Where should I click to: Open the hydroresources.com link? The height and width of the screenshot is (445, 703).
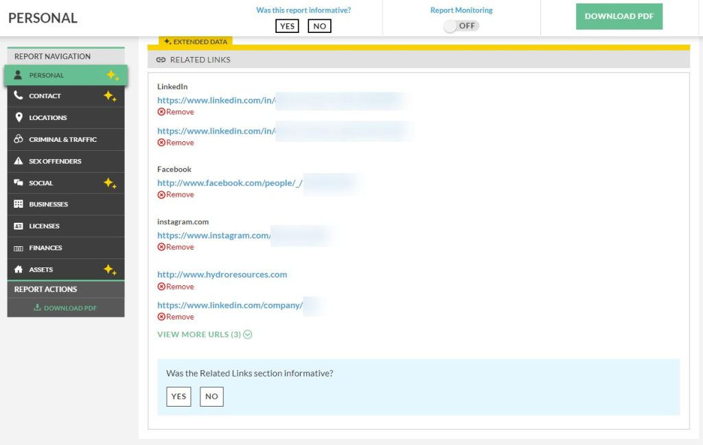222,274
